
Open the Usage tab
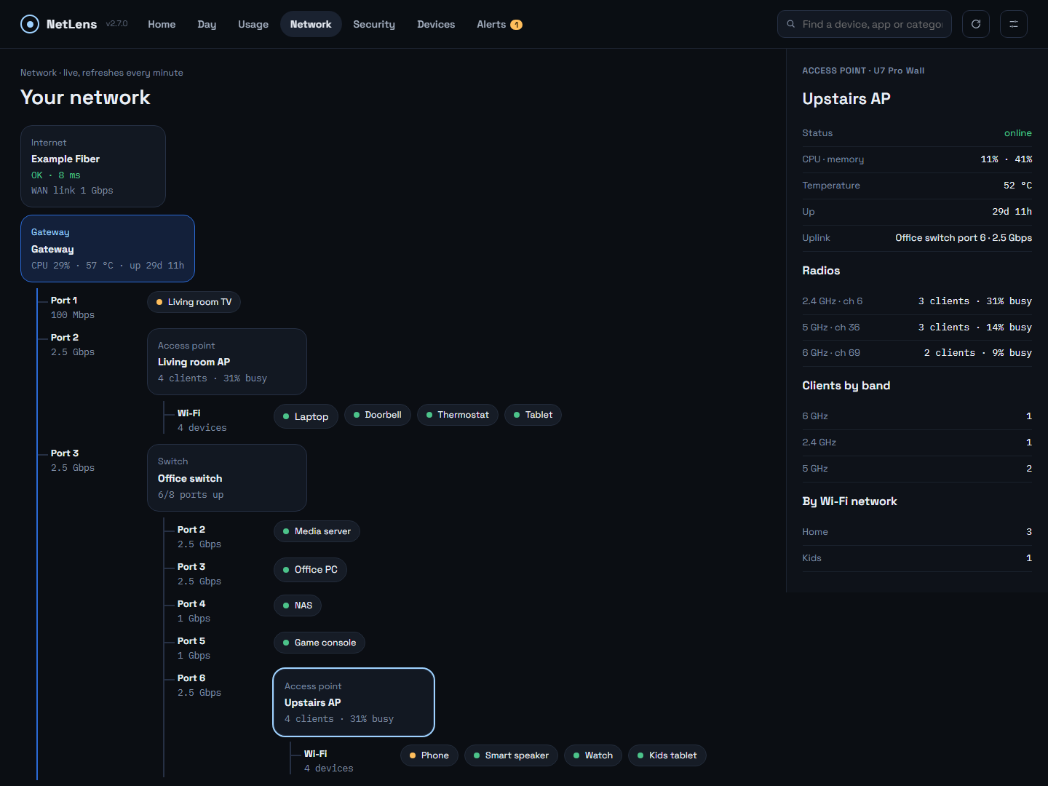coord(253,24)
